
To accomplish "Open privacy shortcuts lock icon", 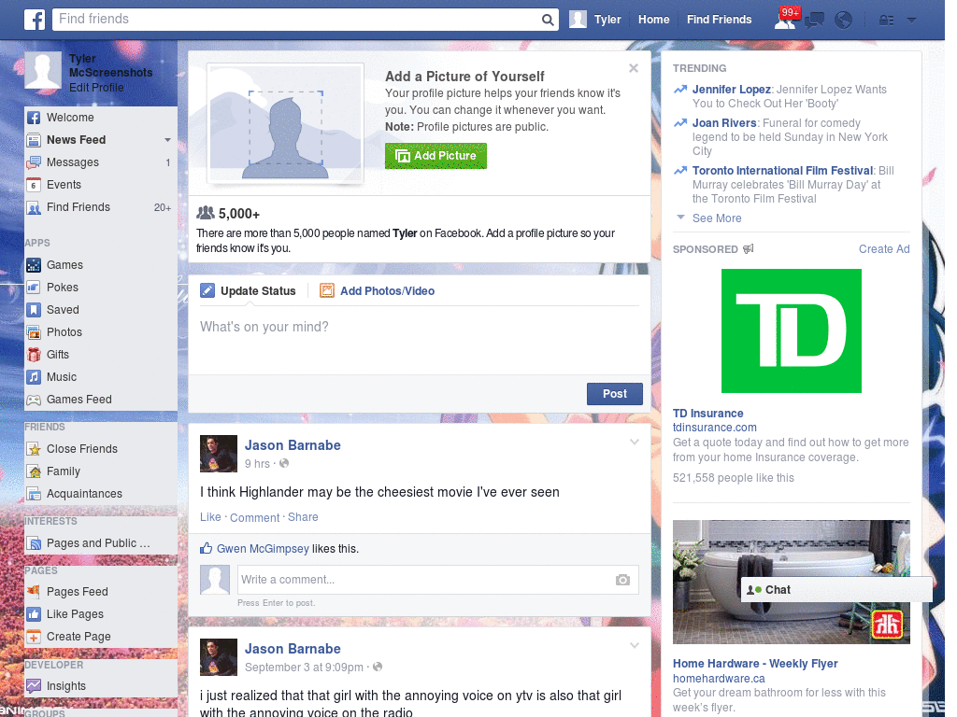I will [x=886, y=21].
